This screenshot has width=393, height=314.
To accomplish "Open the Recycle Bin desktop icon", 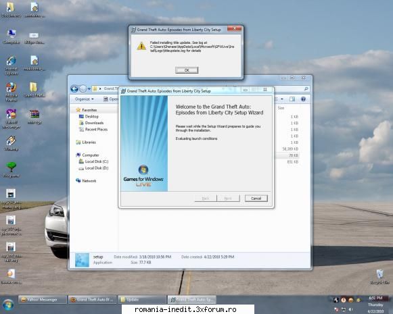I will [379, 277].
